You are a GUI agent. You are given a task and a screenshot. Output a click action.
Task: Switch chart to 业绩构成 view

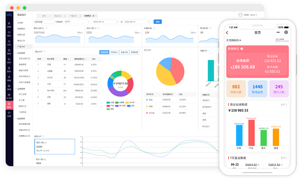click(x=104, y=51)
